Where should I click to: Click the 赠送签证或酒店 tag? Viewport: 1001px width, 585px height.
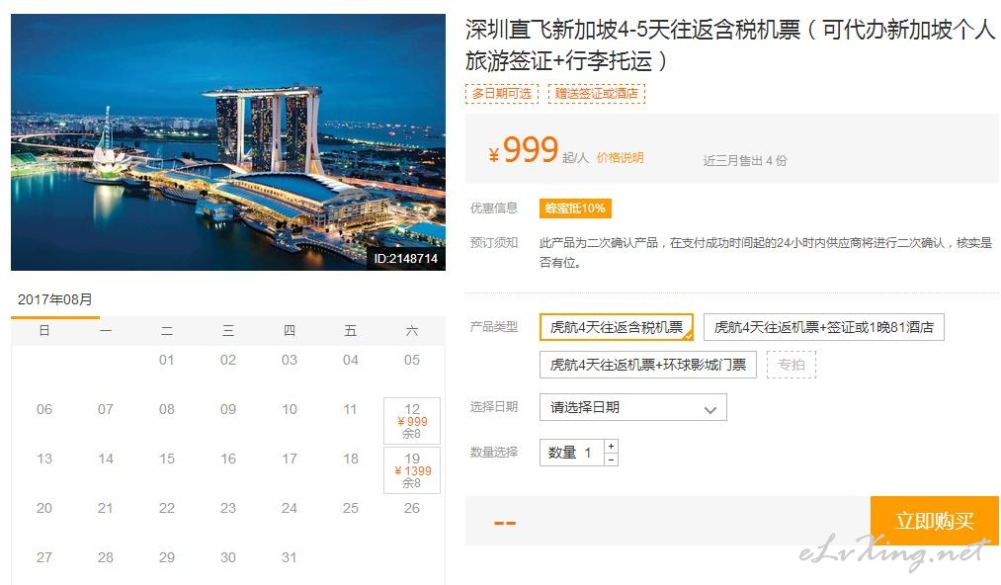(x=596, y=93)
